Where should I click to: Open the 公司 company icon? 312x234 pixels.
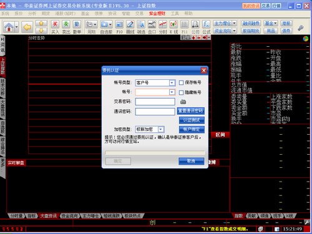[x=195, y=27]
